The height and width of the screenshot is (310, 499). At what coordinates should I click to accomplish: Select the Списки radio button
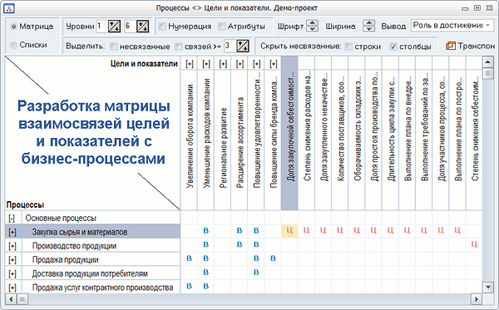click(x=13, y=45)
